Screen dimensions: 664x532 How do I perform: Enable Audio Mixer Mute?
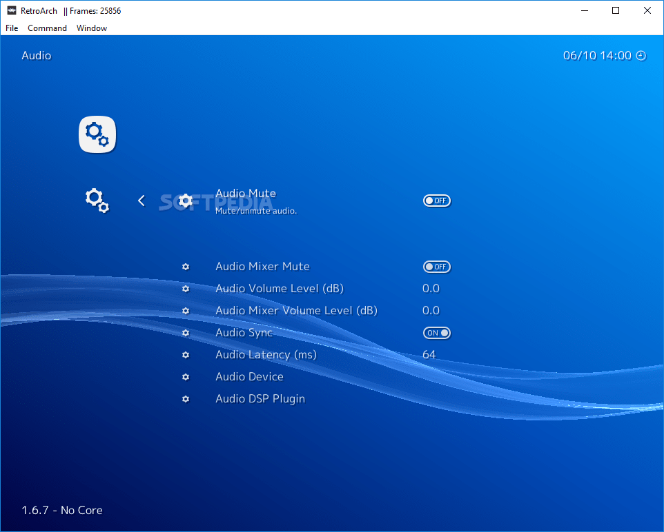pyautogui.click(x=436, y=267)
